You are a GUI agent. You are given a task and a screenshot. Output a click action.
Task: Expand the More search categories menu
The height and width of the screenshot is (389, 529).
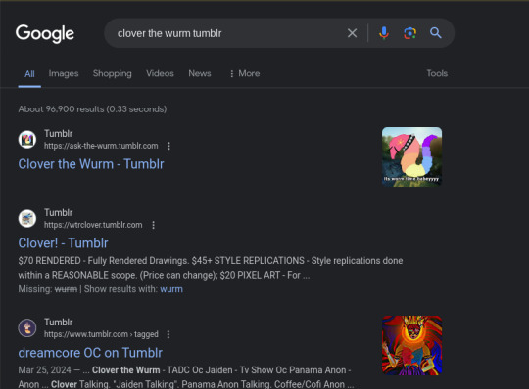[x=245, y=73]
